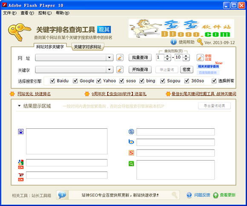This screenshot has width=247, height=206.
Task: Click the question mark icon by 问题反馈
Action: pos(189,195)
